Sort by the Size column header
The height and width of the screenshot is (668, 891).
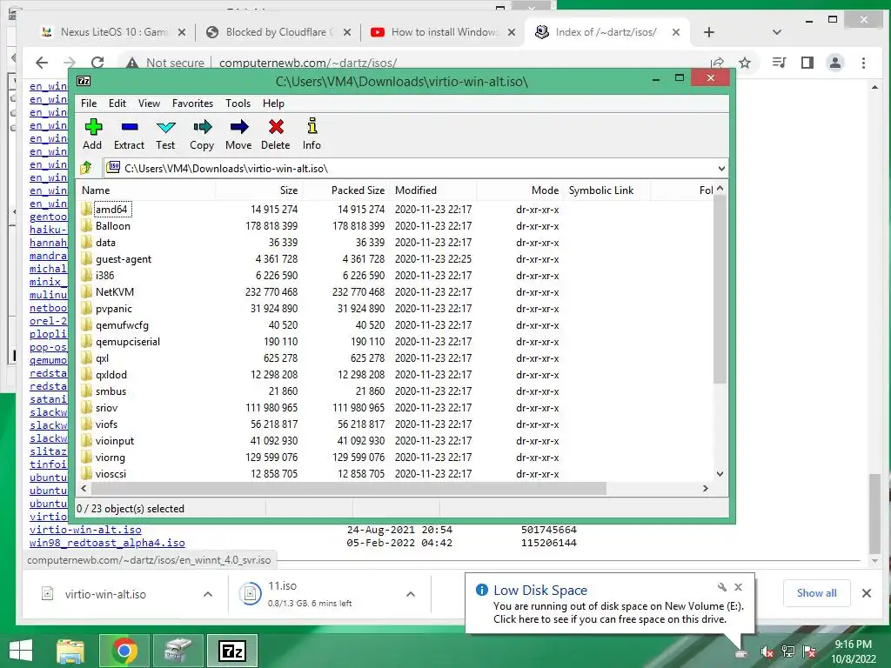pos(259,190)
